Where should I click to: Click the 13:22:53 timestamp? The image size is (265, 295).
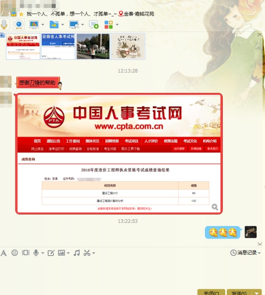[x=128, y=221]
